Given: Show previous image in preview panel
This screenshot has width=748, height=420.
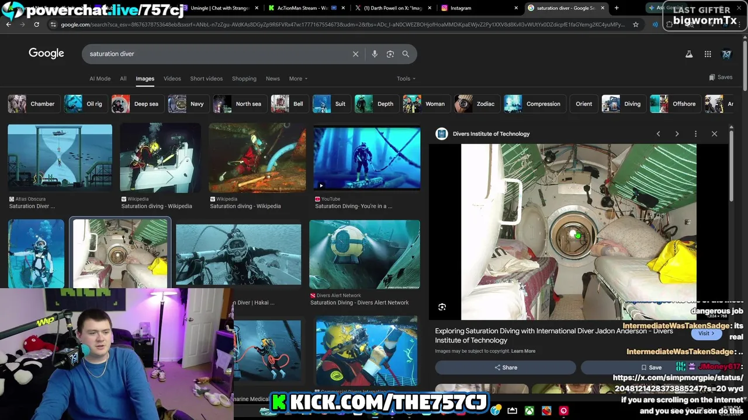Looking at the screenshot, I should (x=658, y=134).
